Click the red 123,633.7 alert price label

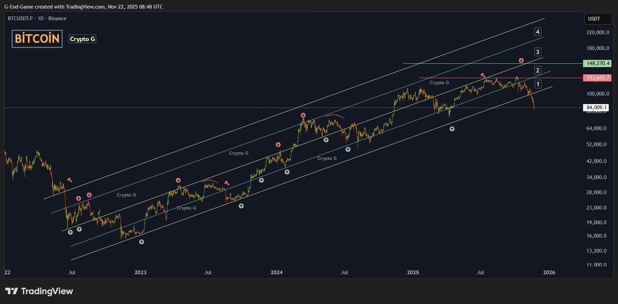(597, 77)
